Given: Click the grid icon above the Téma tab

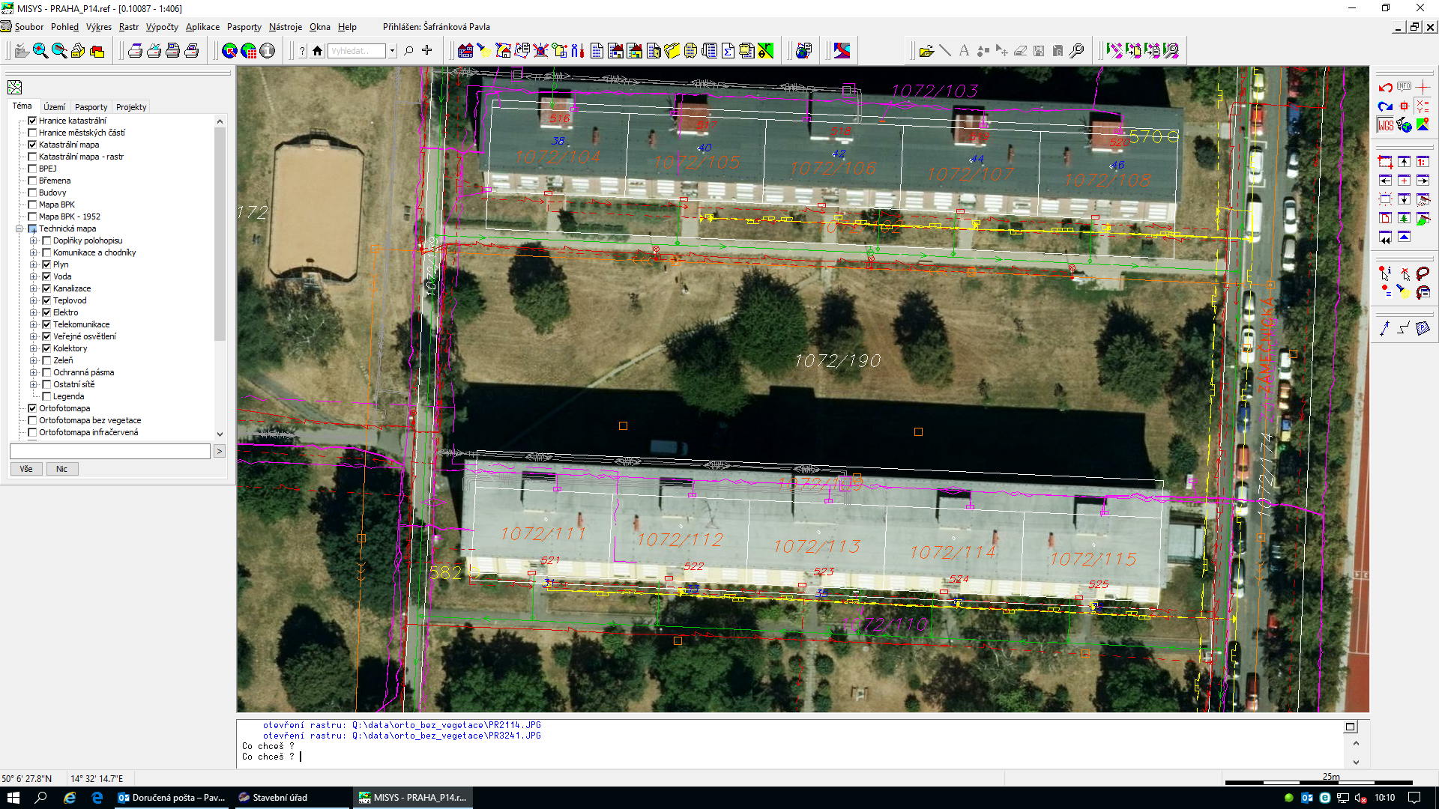Looking at the screenshot, I should click(15, 88).
